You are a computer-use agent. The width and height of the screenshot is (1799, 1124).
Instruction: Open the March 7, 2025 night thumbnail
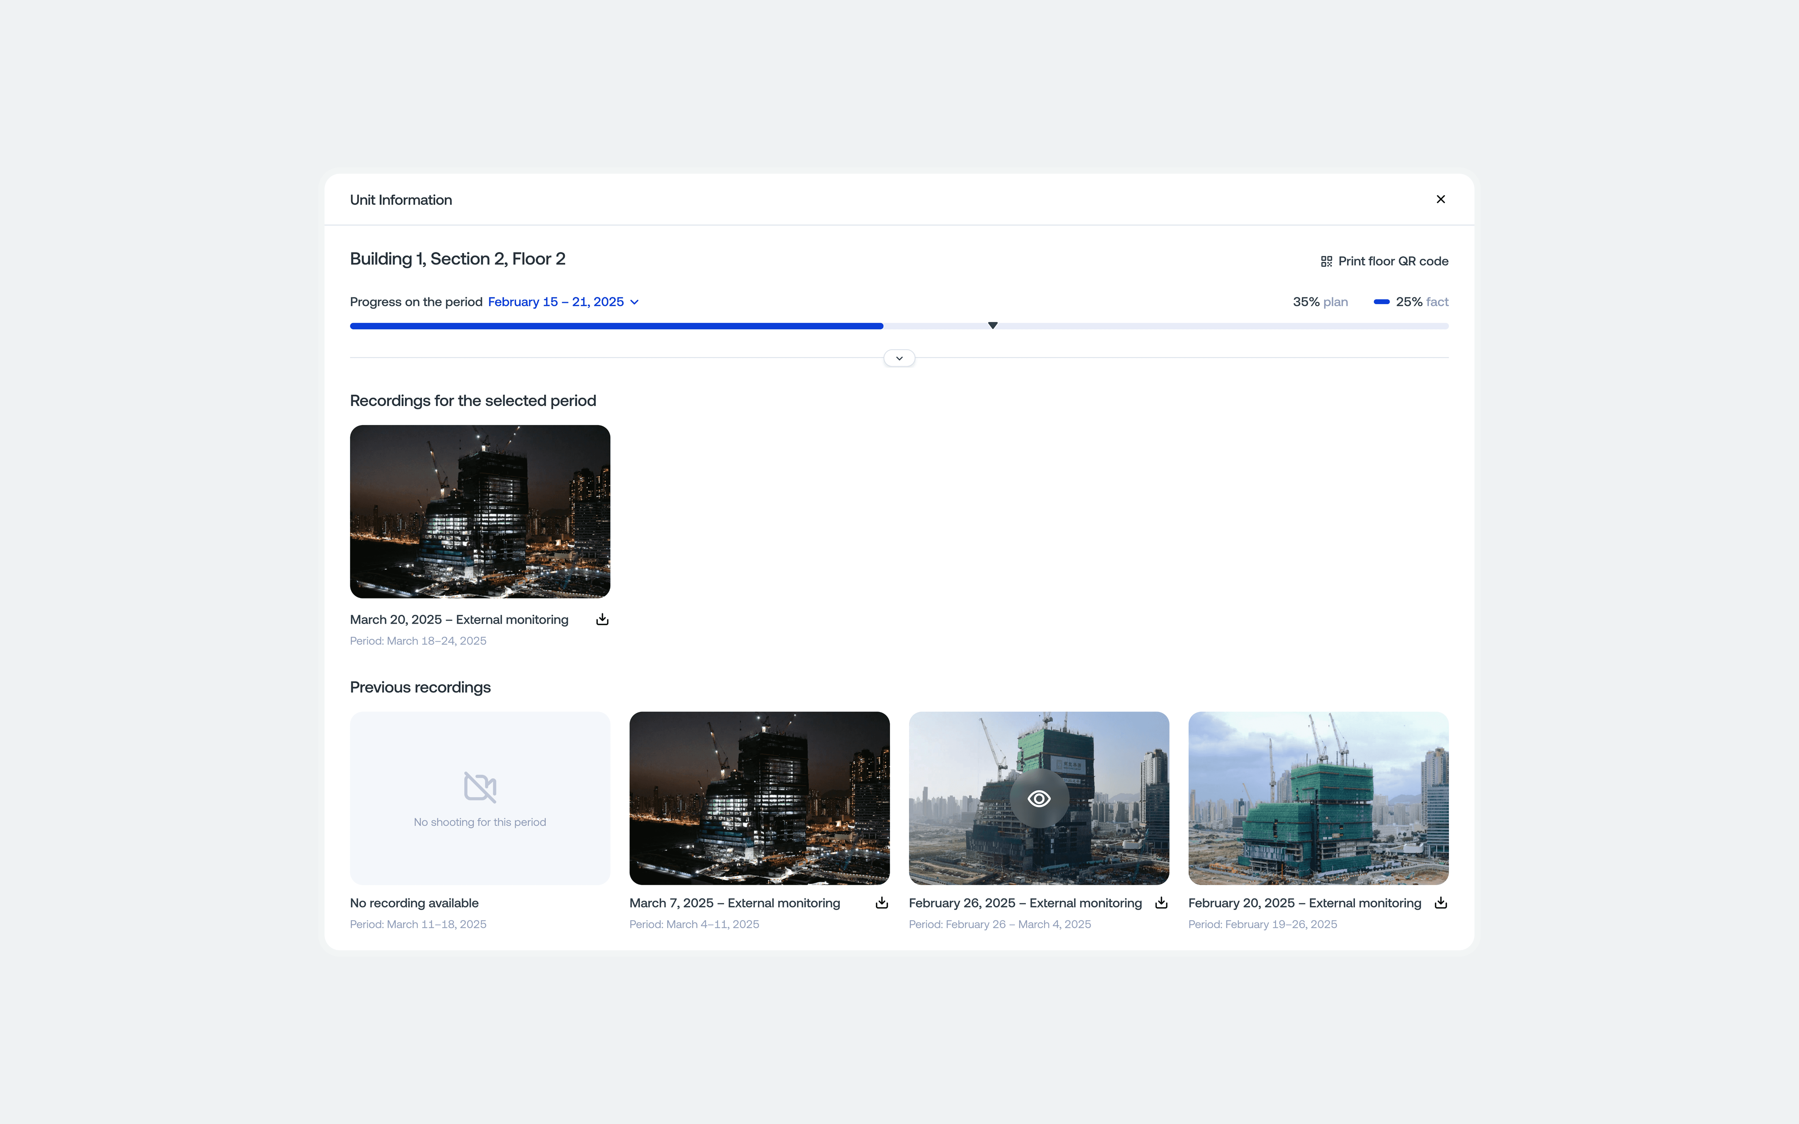click(x=759, y=798)
